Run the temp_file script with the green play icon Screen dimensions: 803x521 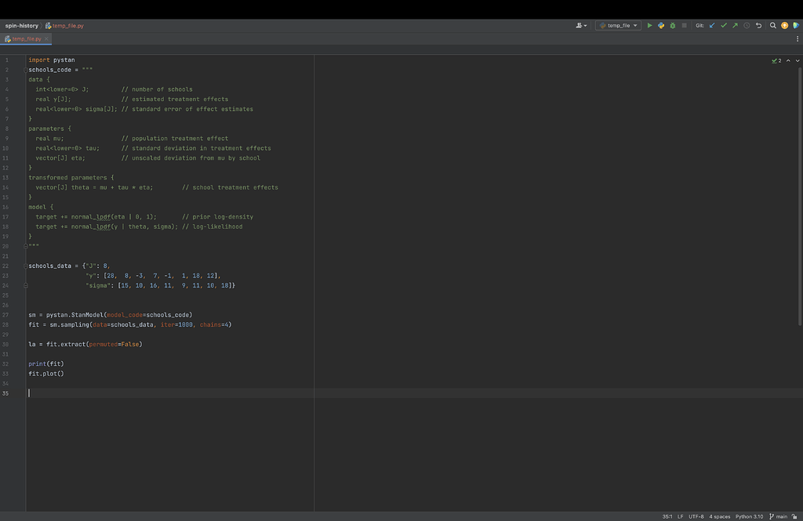650,25
